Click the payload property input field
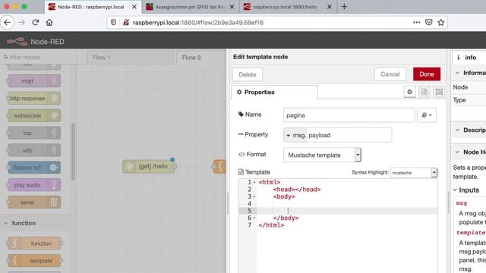This screenshot has width=486, height=273. click(x=349, y=135)
